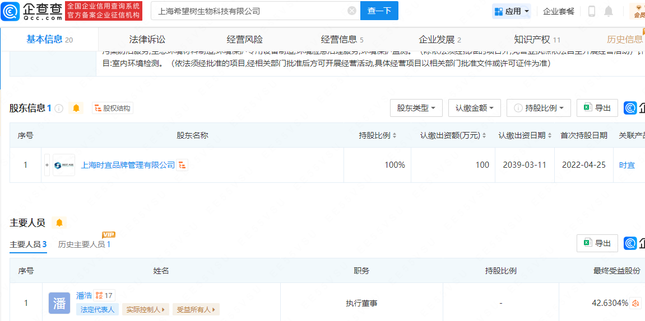
Task: Expand the 受益所有人 tag
Action: coord(196,309)
